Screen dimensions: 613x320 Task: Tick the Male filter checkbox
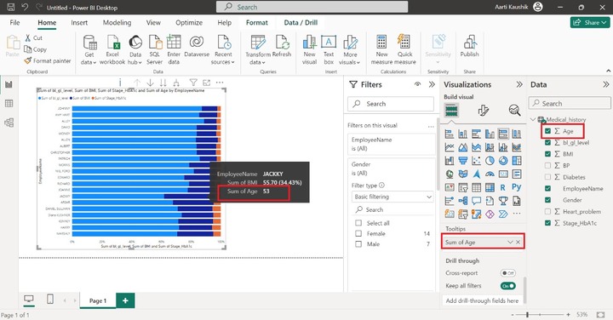tap(358, 243)
